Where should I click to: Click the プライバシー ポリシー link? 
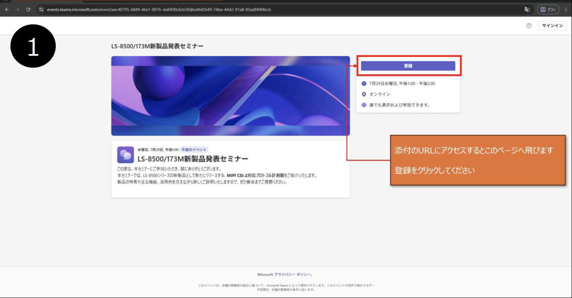click(x=293, y=274)
